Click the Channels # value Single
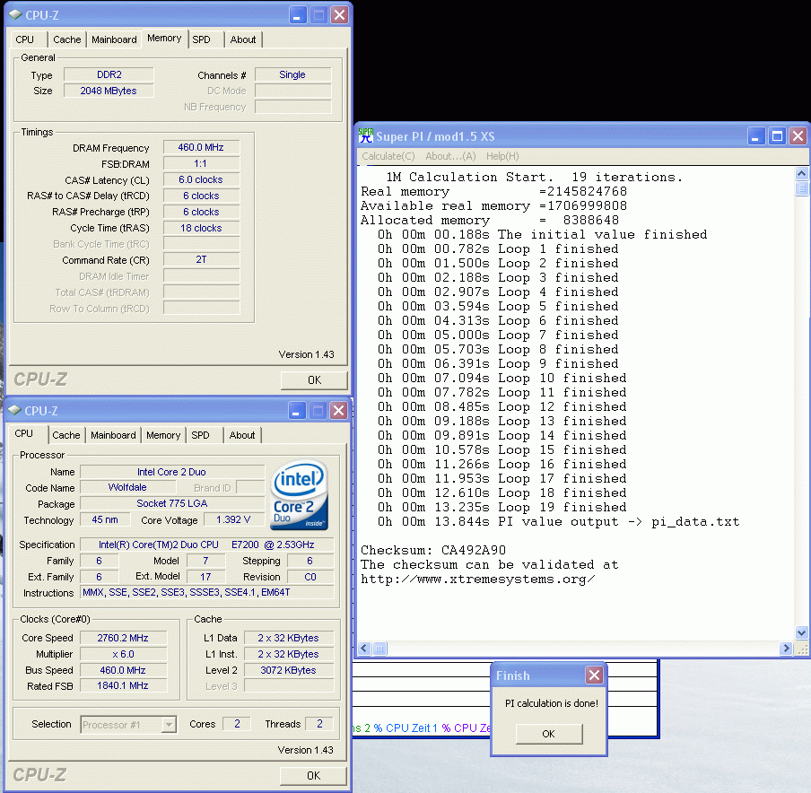This screenshot has height=793, width=811. pos(292,74)
